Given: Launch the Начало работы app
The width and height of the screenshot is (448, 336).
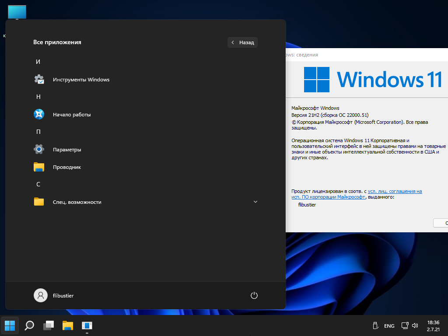Looking at the screenshot, I should [72, 115].
